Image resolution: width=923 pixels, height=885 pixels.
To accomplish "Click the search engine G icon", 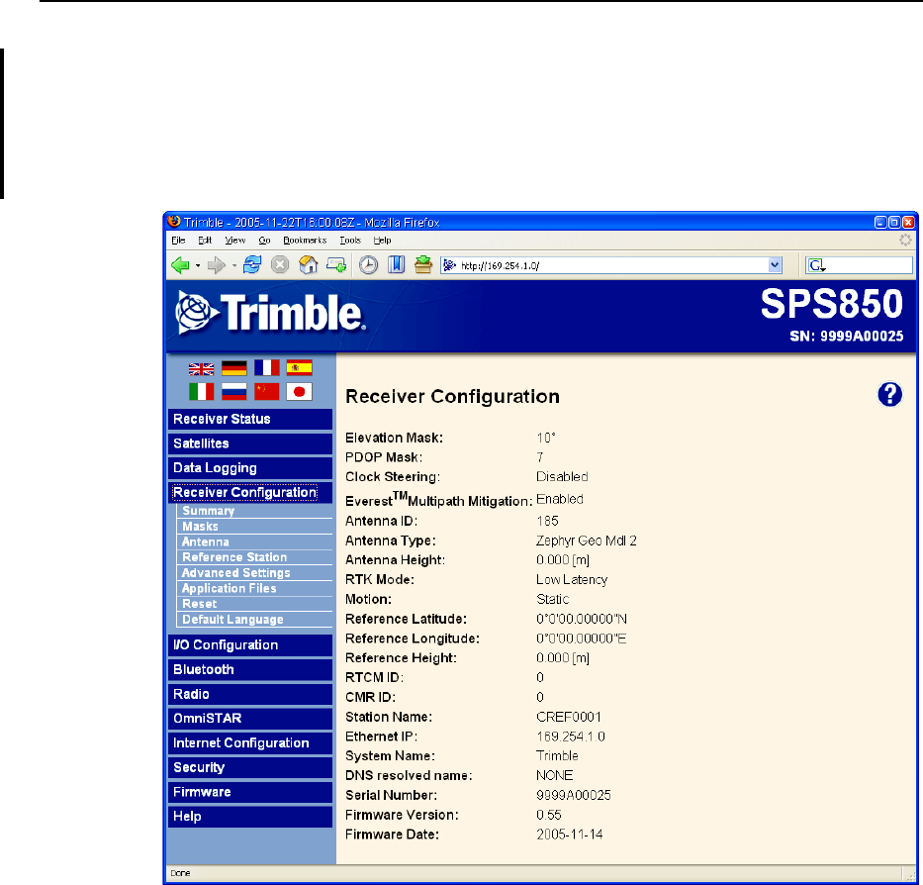I will coord(817,265).
